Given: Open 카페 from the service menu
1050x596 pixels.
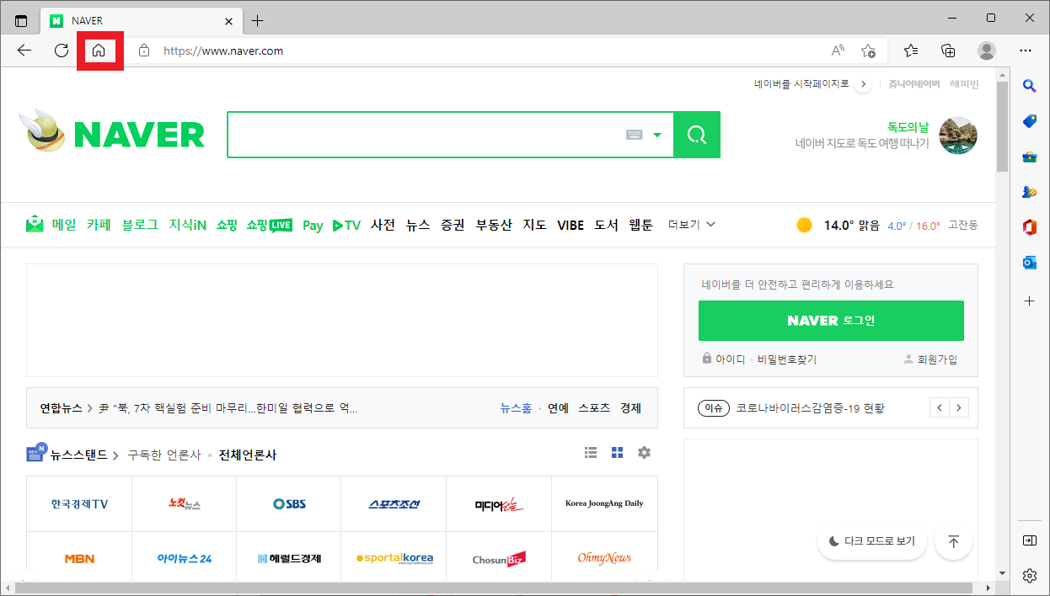Looking at the screenshot, I should coord(99,225).
